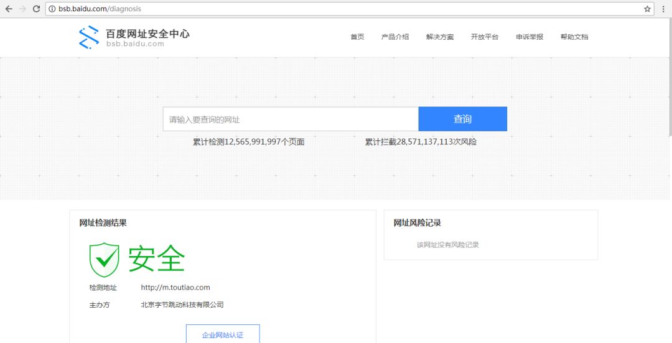672x343 pixels.
Task: Click the page vertical scrollbar
Action: pyautogui.click(x=670, y=75)
